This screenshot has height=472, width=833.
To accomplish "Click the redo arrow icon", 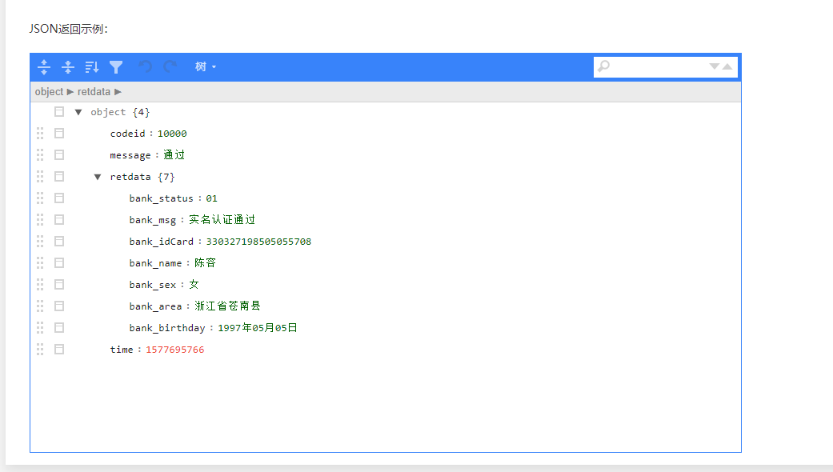I will click(170, 67).
